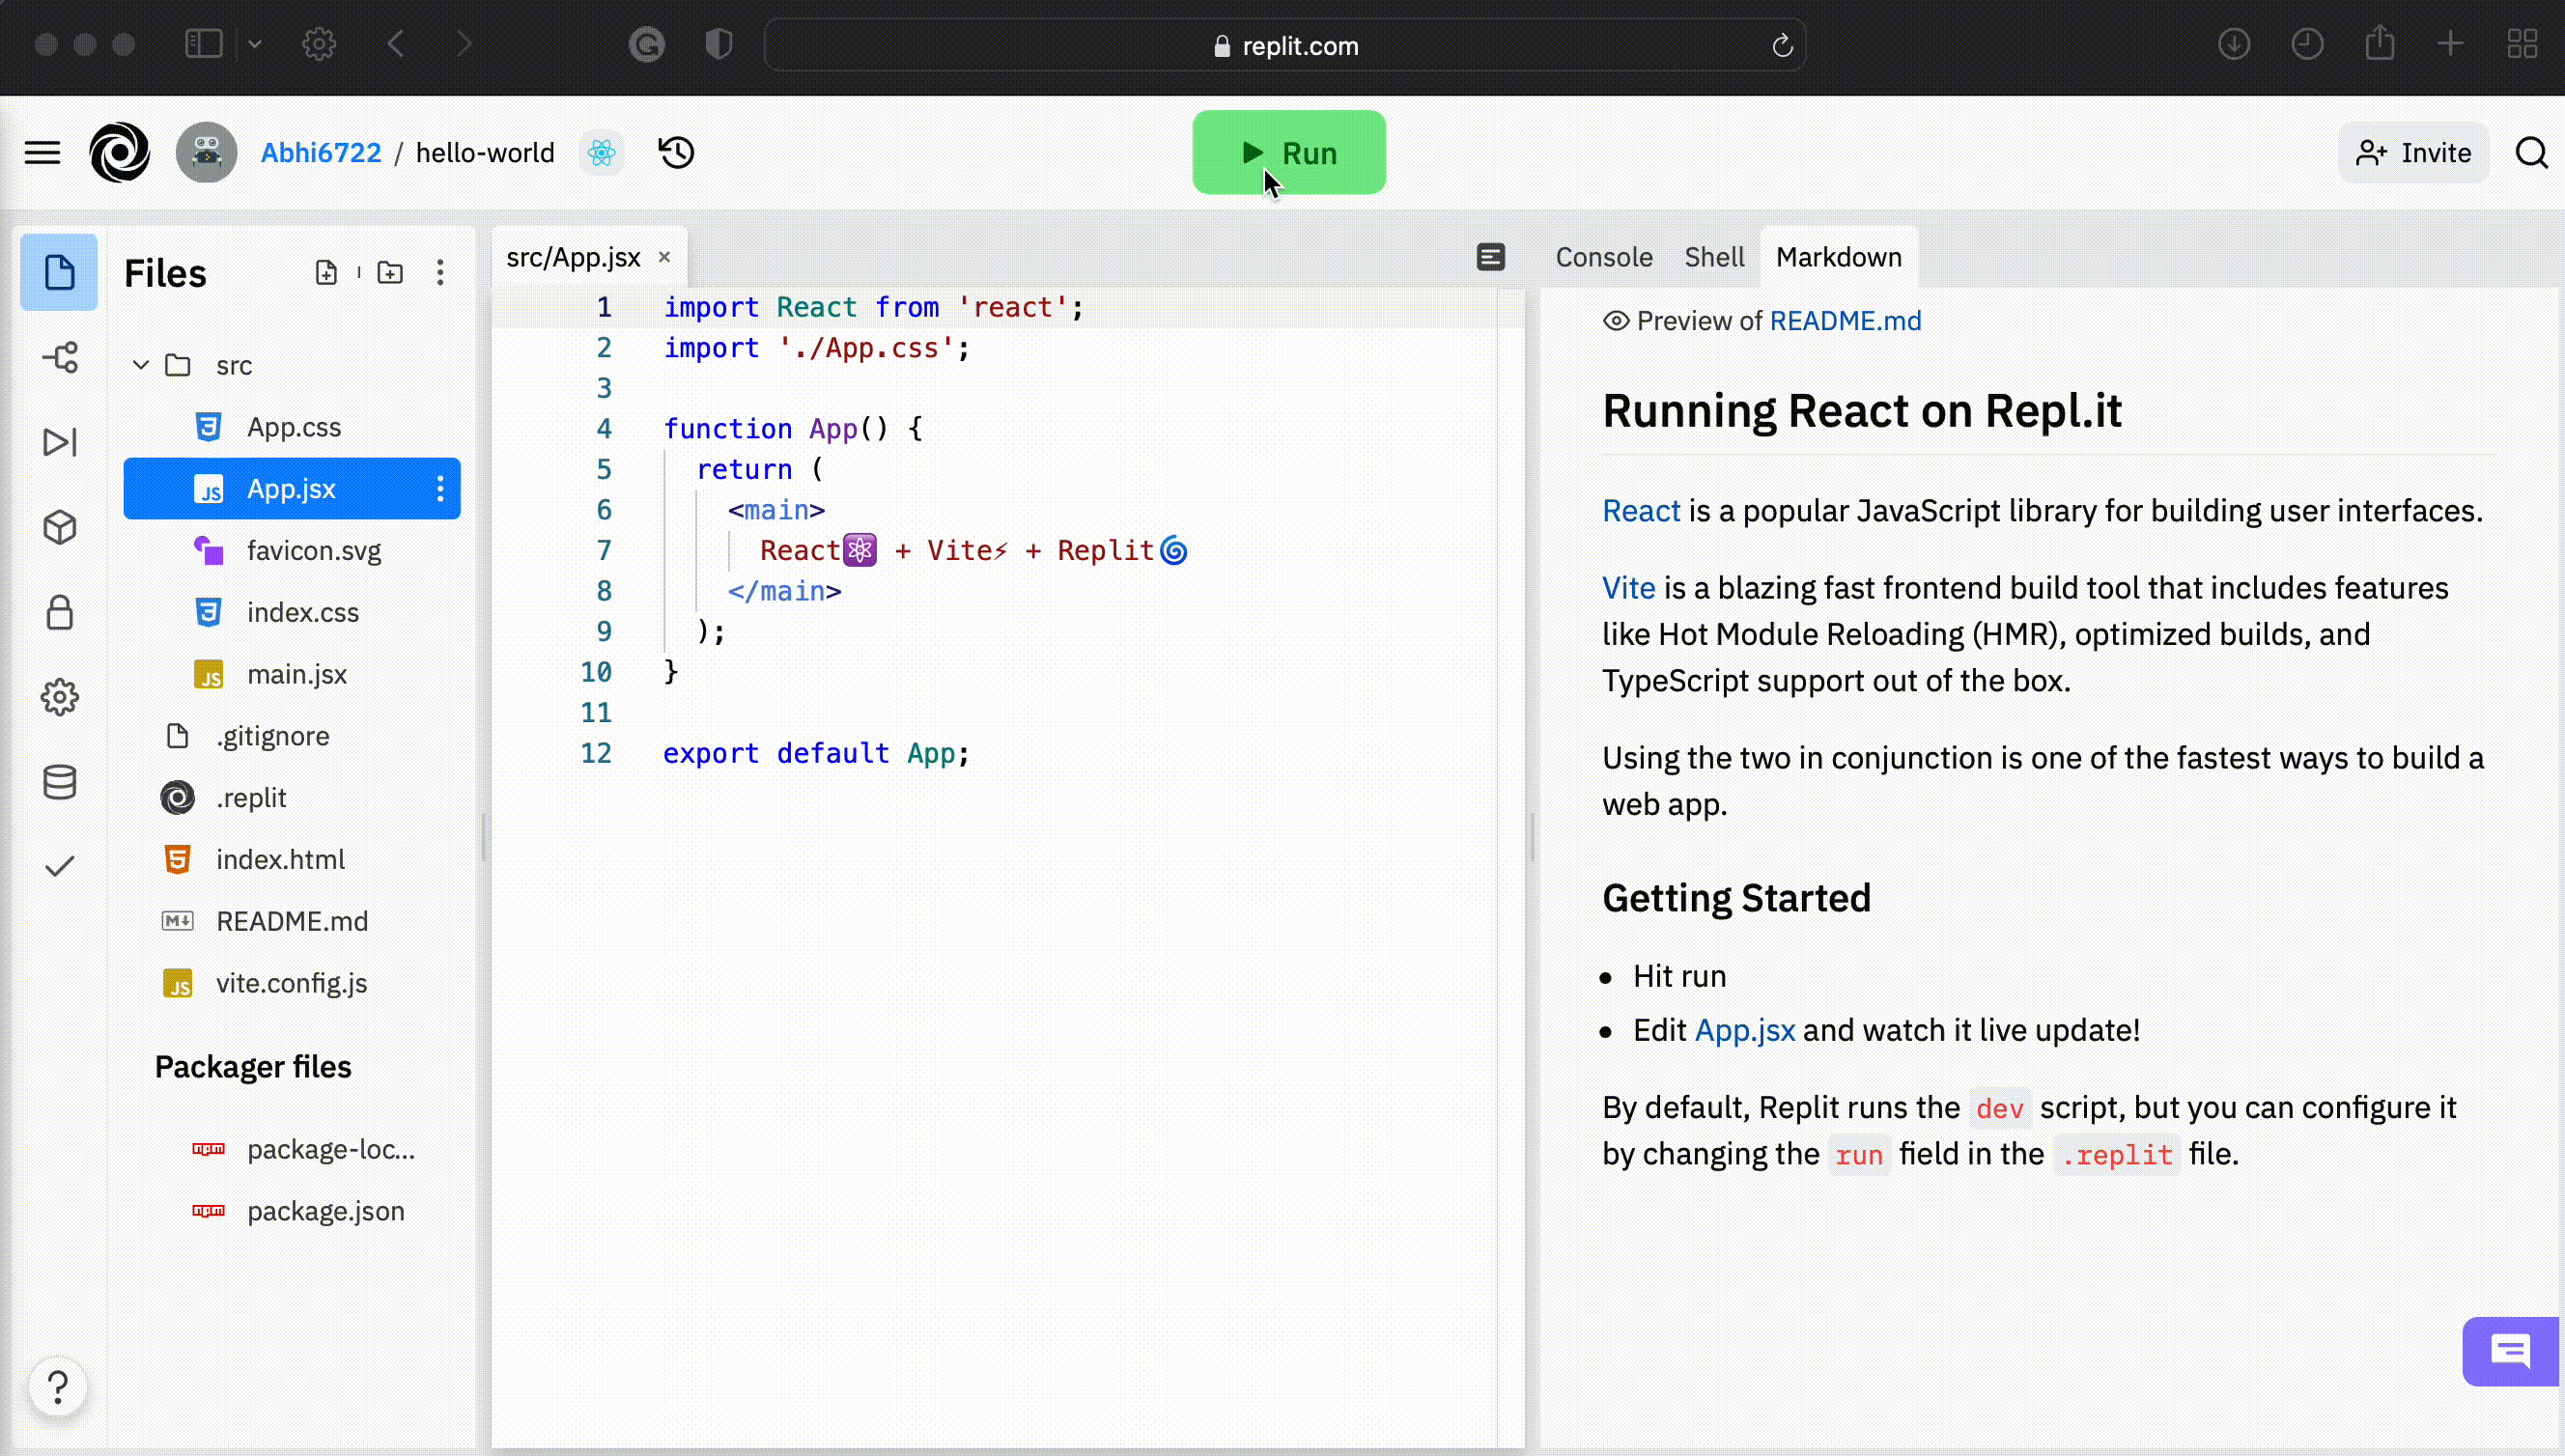Open the Settings gear in sidebar

[60, 697]
